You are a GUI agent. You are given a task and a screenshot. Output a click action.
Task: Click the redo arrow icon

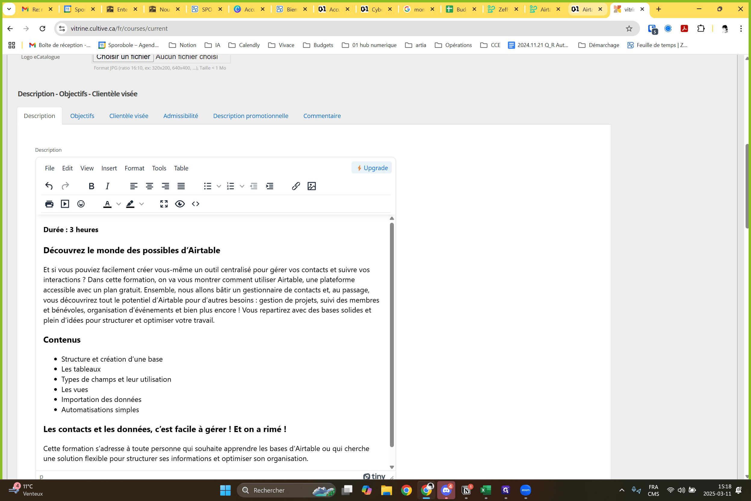point(65,186)
